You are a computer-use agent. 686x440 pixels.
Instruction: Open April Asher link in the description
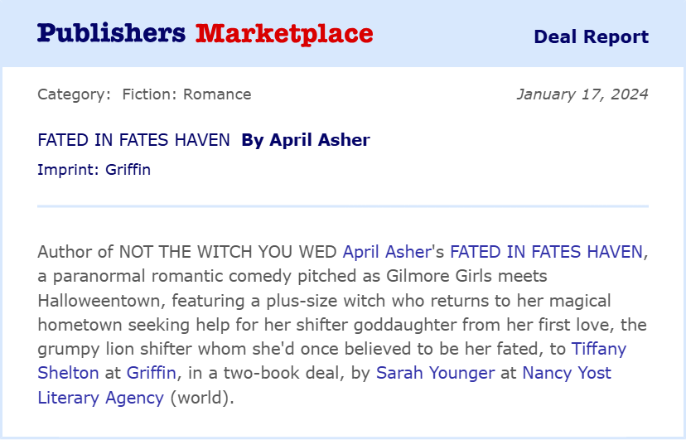387,252
